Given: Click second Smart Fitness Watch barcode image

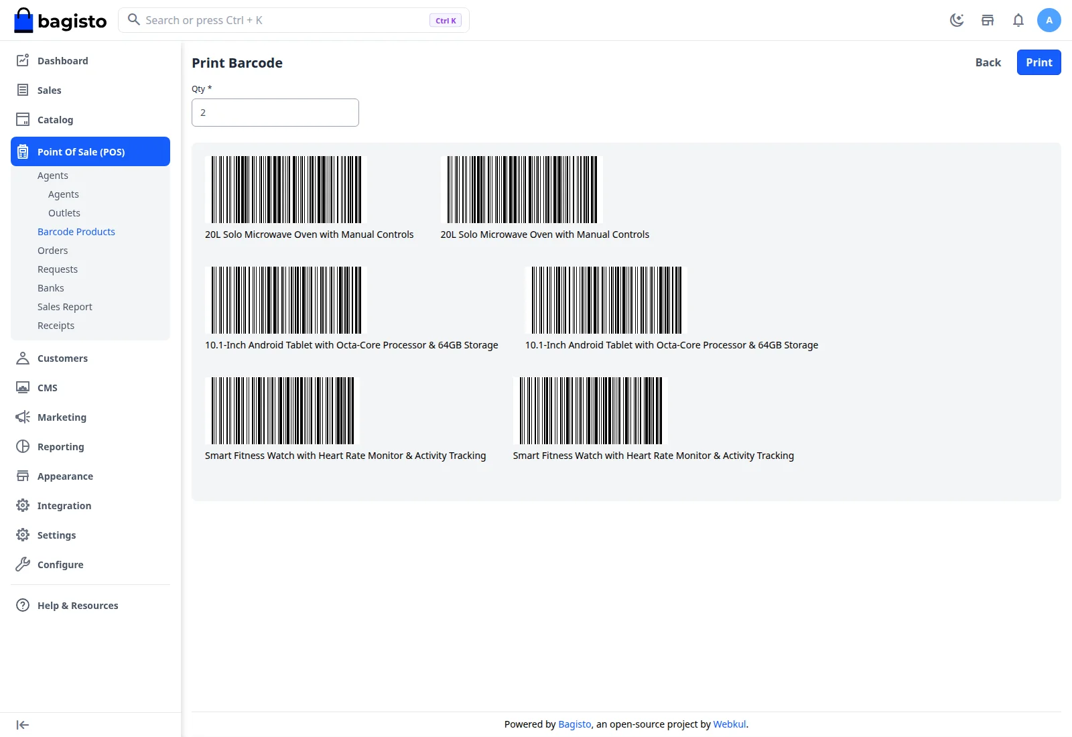Looking at the screenshot, I should [x=591, y=411].
